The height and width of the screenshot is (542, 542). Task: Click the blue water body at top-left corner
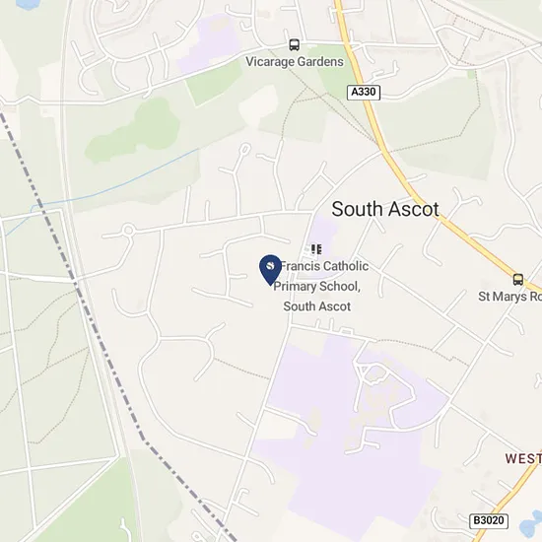[28, 4]
